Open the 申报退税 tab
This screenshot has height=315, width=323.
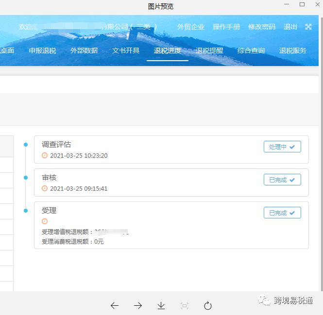(x=42, y=50)
